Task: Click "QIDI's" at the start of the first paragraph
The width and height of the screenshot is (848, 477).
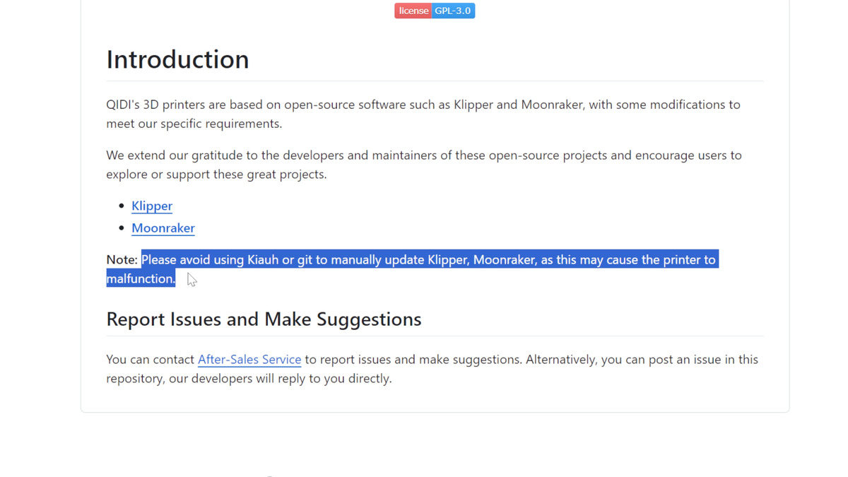Action: [123, 105]
